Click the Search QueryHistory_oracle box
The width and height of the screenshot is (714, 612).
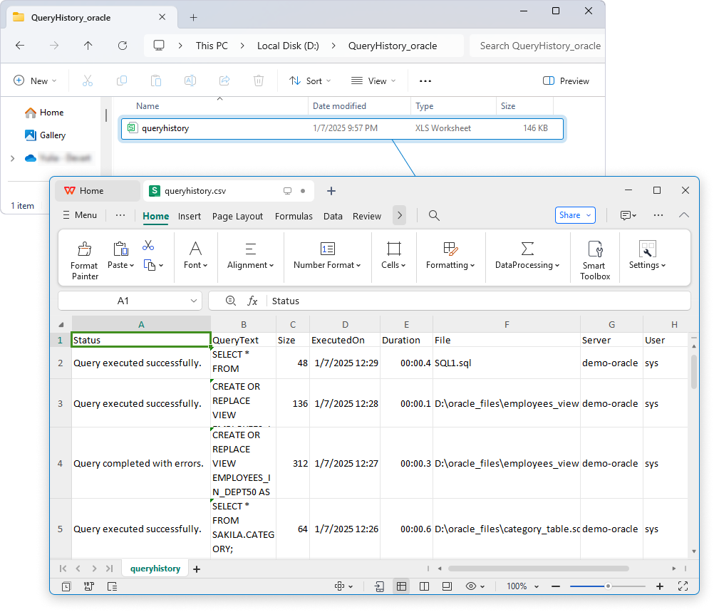point(537,46)
